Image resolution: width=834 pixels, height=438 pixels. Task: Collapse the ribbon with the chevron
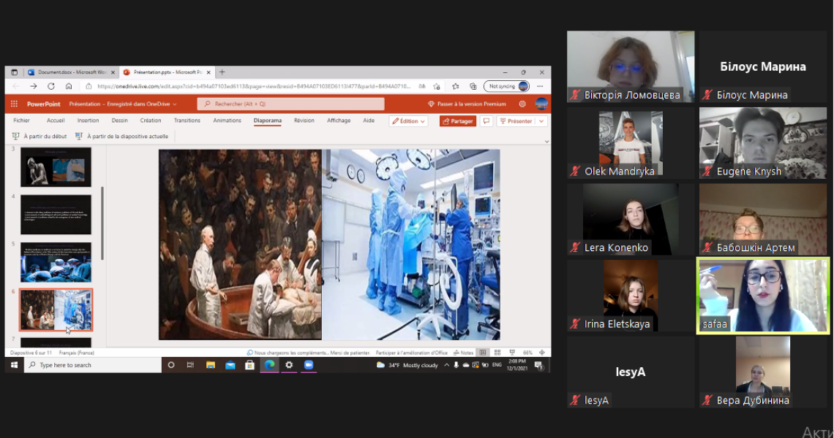point(546,142)
